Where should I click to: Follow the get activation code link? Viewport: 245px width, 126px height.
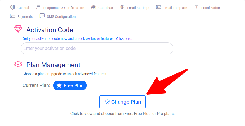(77, 39)
